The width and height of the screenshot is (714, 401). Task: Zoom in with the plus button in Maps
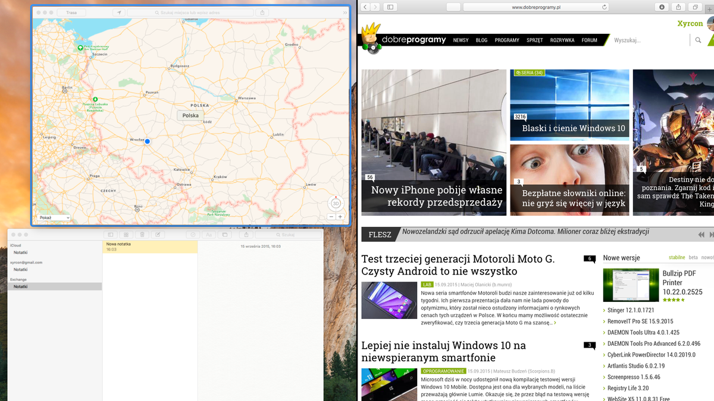click(340, 217)
